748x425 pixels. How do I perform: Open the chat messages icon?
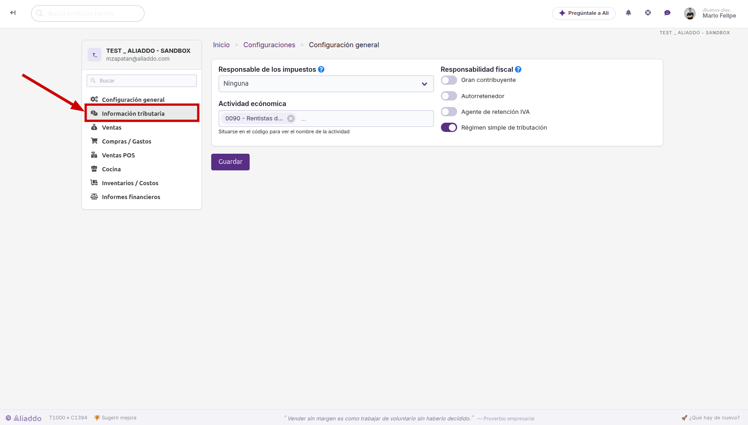point(667,13)
